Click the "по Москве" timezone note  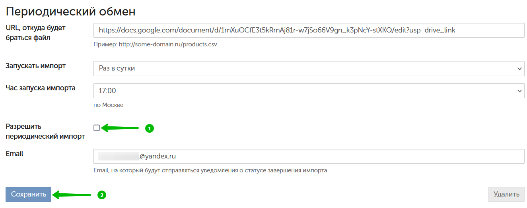(108, 105)
